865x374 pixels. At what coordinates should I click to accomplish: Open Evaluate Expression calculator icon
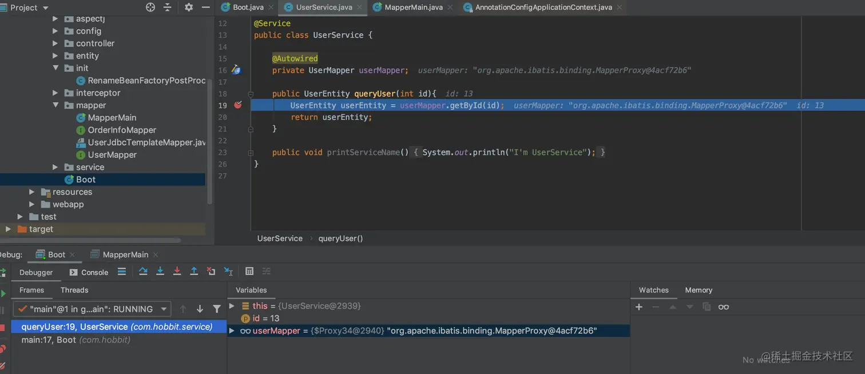249,272
